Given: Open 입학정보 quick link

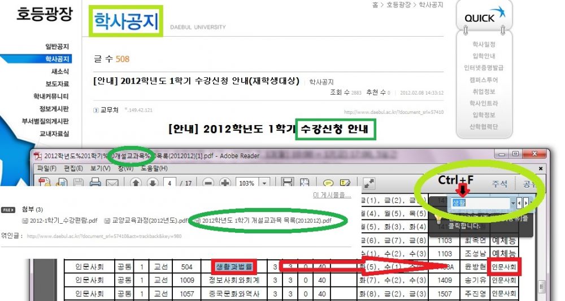Looking at the screenshot, I should tap(484, 115).
